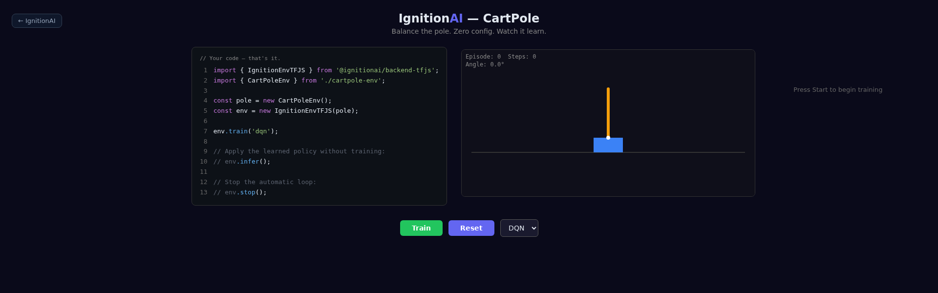This screenshot has width=938, height=293.
Task: Click code line 2 importing CartPoleEnv
Action: click(x=299, y=81)
